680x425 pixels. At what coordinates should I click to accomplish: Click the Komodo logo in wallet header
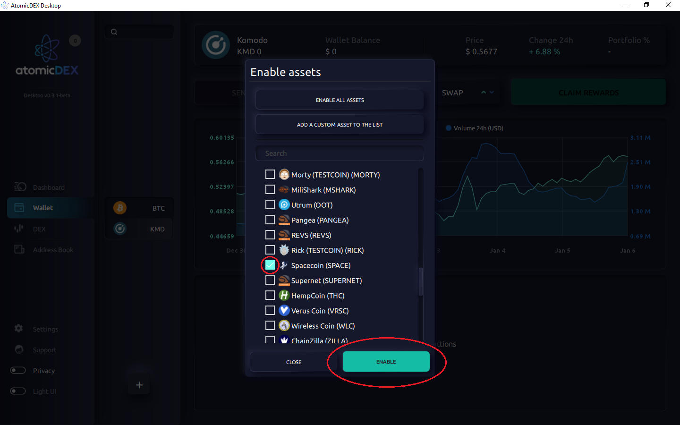pyautogui.click(x=216, y=45)
